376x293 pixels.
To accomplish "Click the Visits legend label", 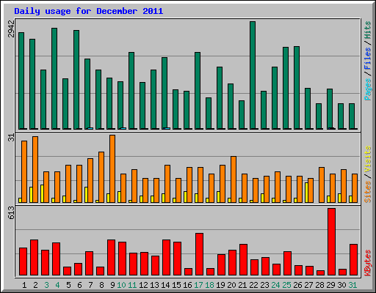I will 368,159.
